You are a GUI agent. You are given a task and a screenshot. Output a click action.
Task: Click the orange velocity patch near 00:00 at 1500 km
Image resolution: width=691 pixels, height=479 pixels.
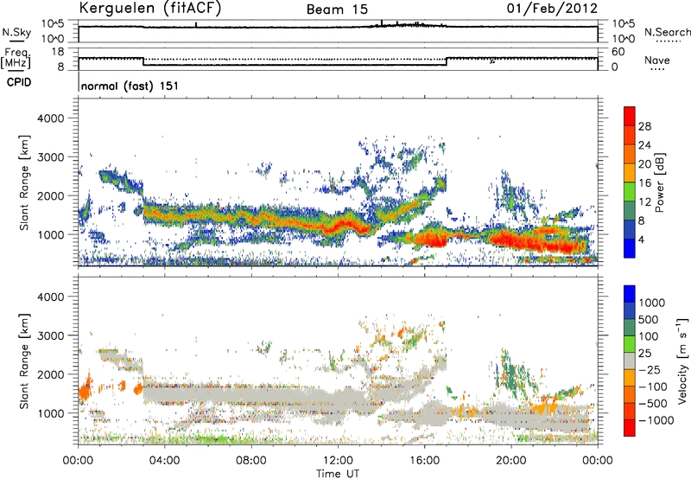tap(84, 390)
